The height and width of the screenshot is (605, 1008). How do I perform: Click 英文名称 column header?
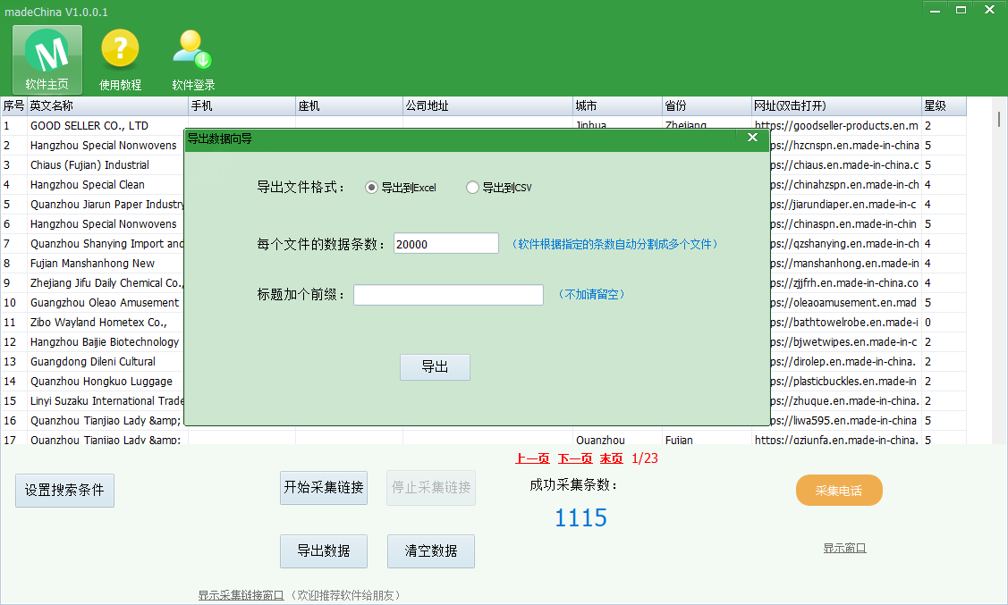(x=107, y=106)
